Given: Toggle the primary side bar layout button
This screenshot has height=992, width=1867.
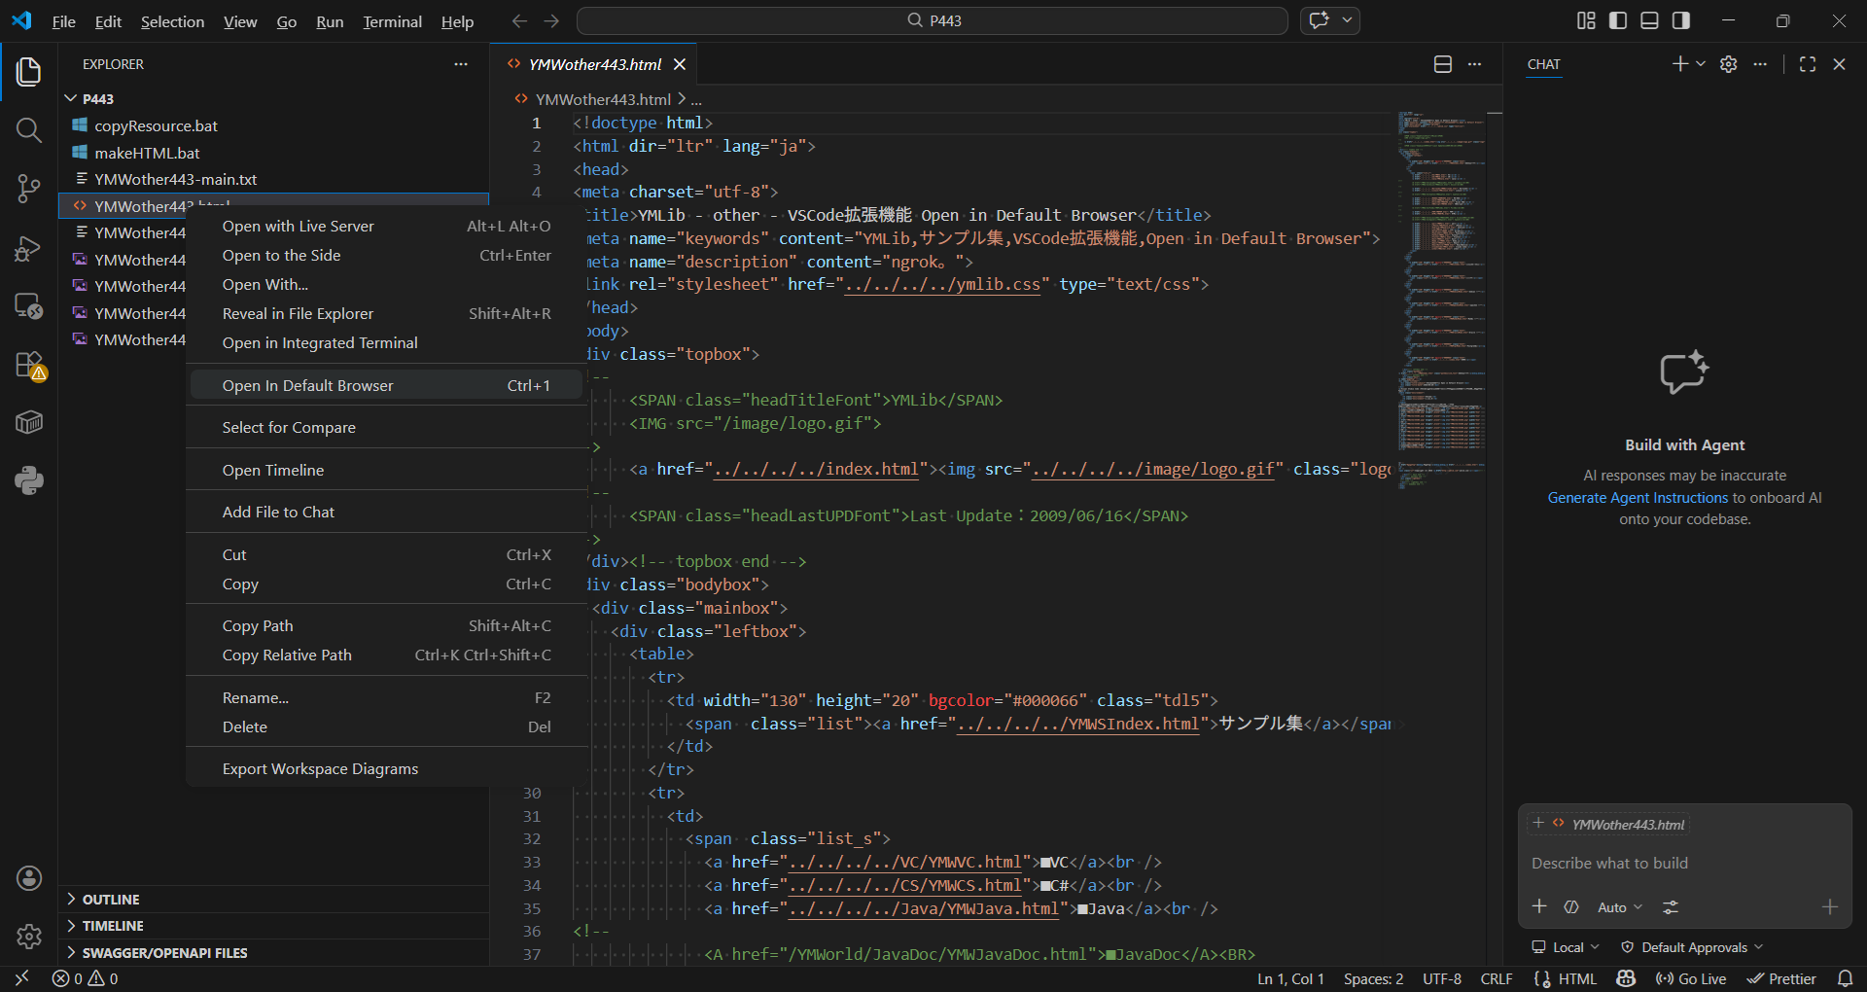Looking at the screenshot, I should (x=1618, y=20).
